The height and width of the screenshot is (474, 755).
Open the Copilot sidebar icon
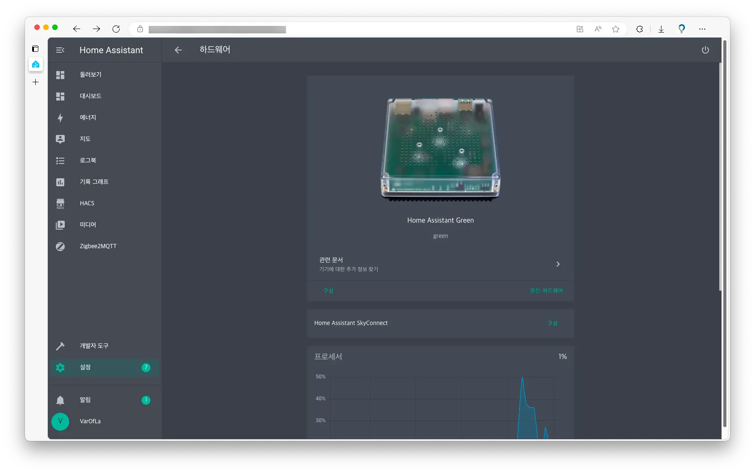(x=682, y=29)
